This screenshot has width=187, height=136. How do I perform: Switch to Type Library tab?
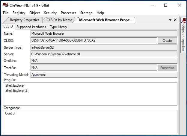58,27
